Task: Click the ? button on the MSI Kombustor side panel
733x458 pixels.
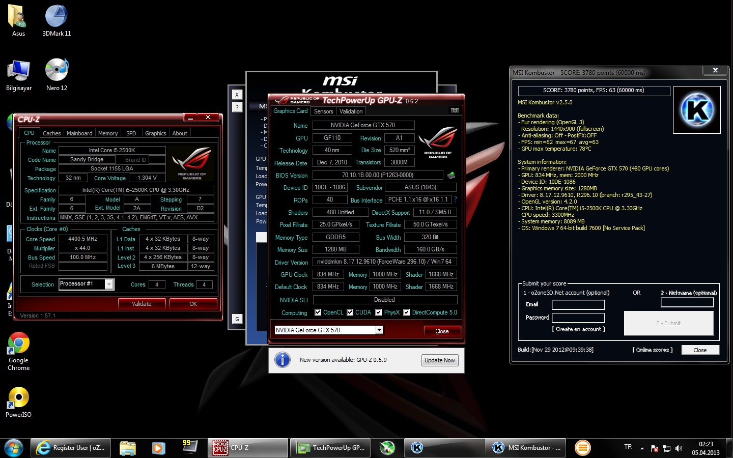Action: pos(237,107)
